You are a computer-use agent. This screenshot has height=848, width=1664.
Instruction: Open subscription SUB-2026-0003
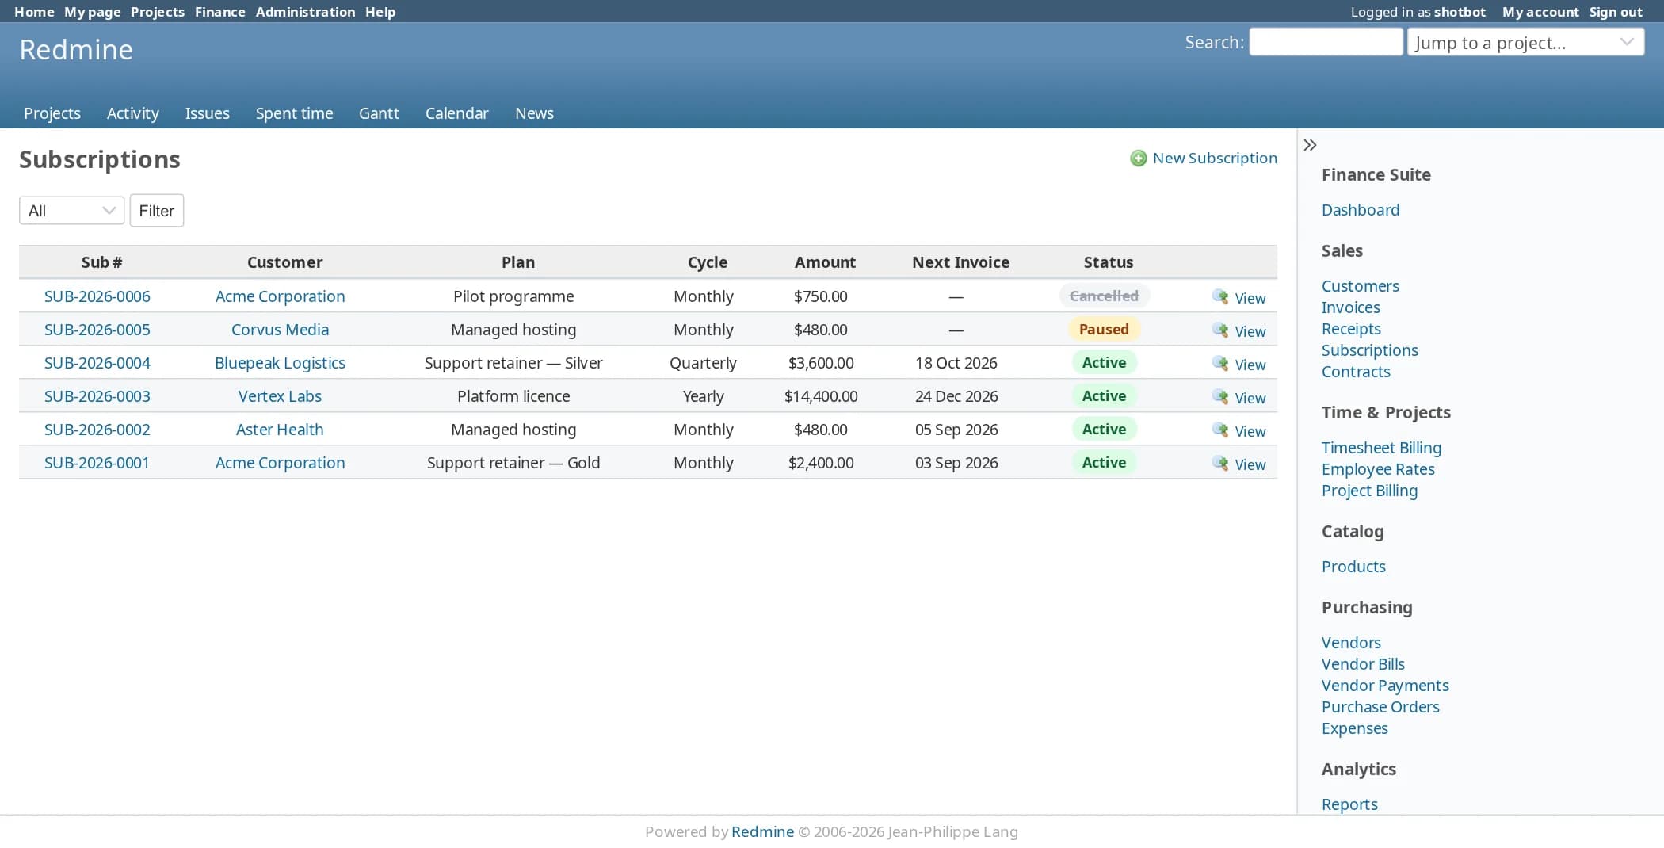(97, 396)
